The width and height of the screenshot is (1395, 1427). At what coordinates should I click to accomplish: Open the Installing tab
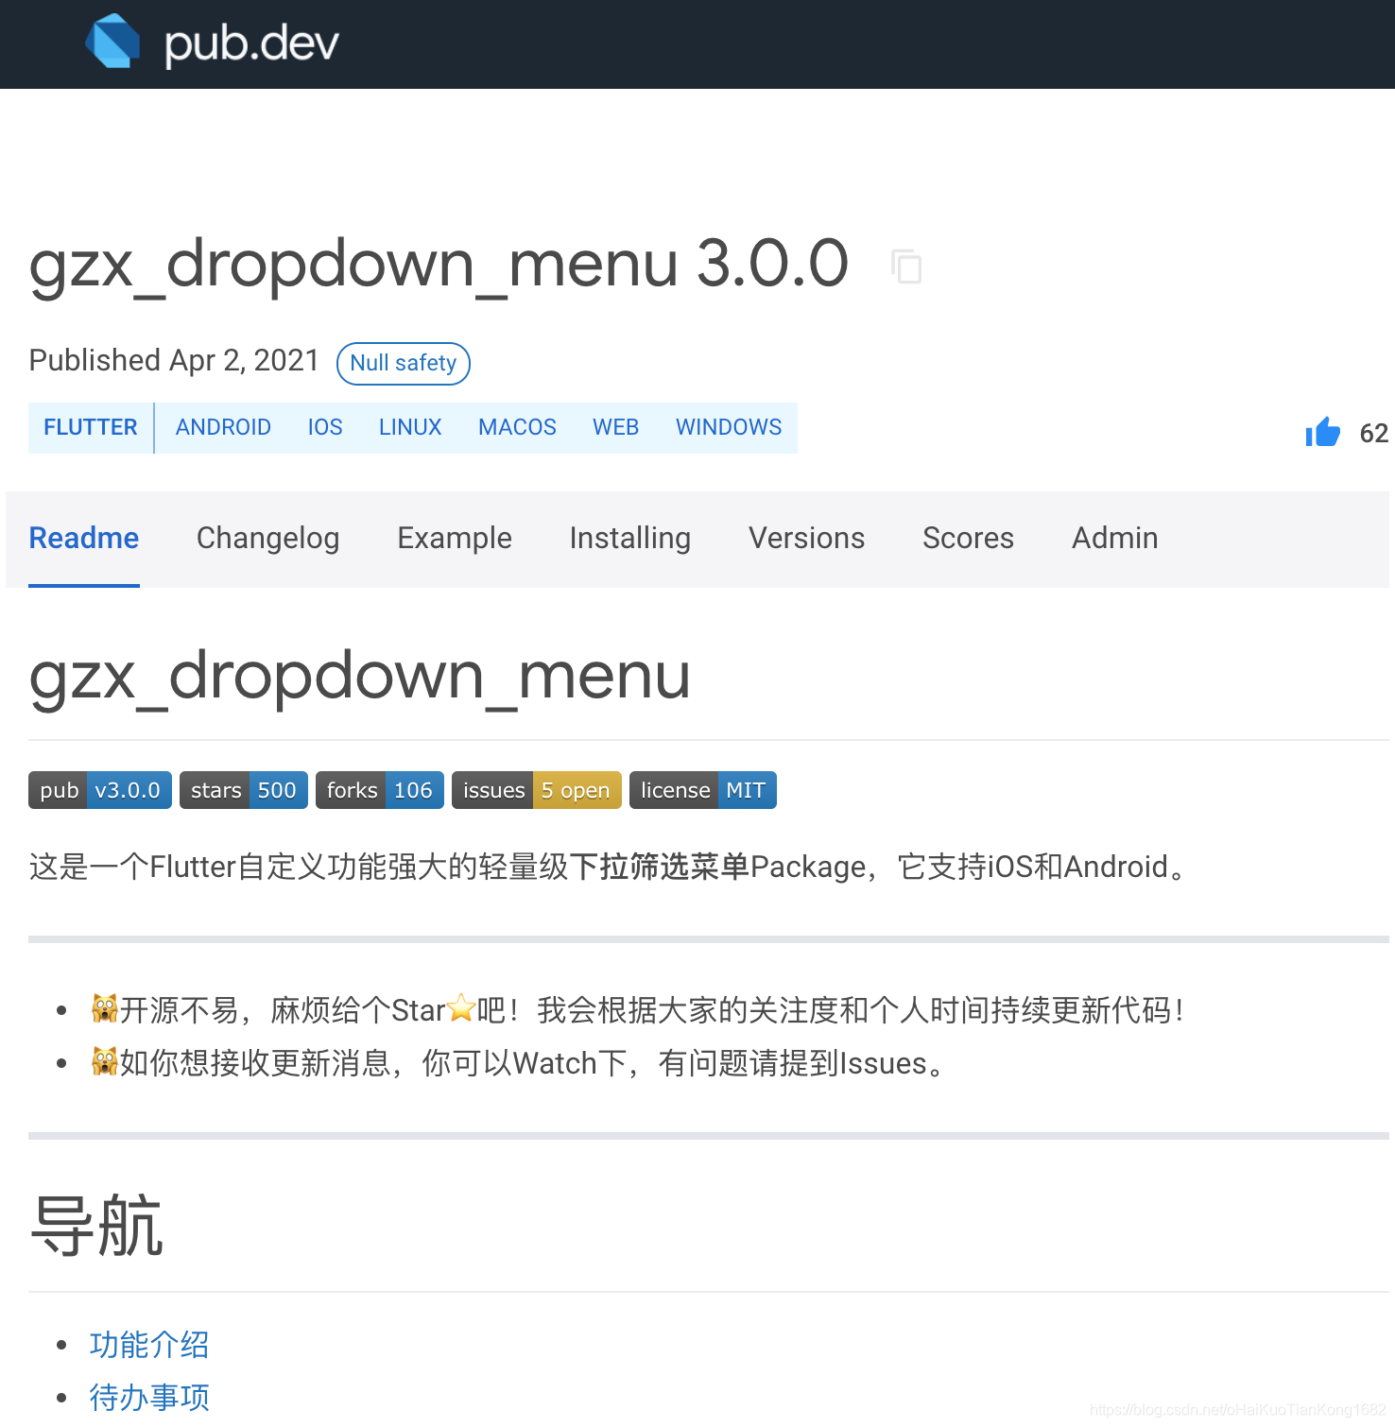pos(630,538)
